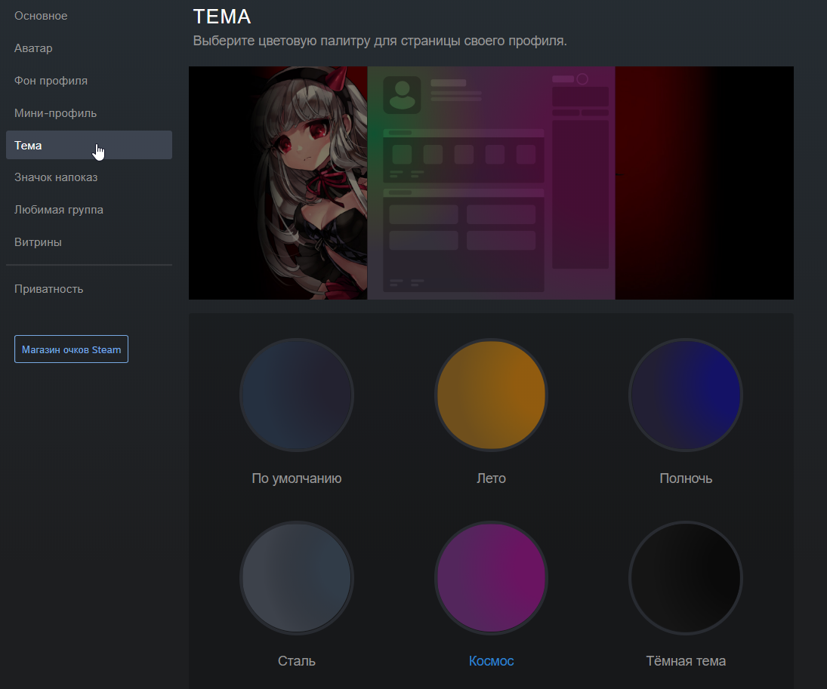The height and width of the screenshot is (689, 827).
Task: Choose the По умолчанию theme swatch
Action: tap(296, 395)
